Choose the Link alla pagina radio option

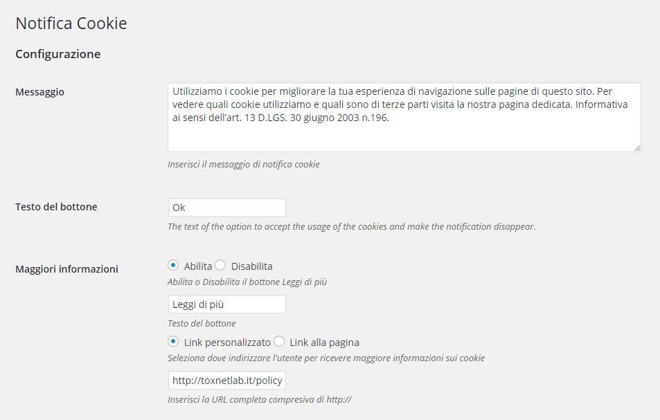tap(279, 341)
